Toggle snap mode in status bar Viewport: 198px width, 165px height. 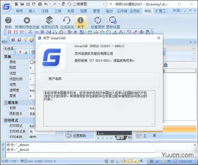106,161
